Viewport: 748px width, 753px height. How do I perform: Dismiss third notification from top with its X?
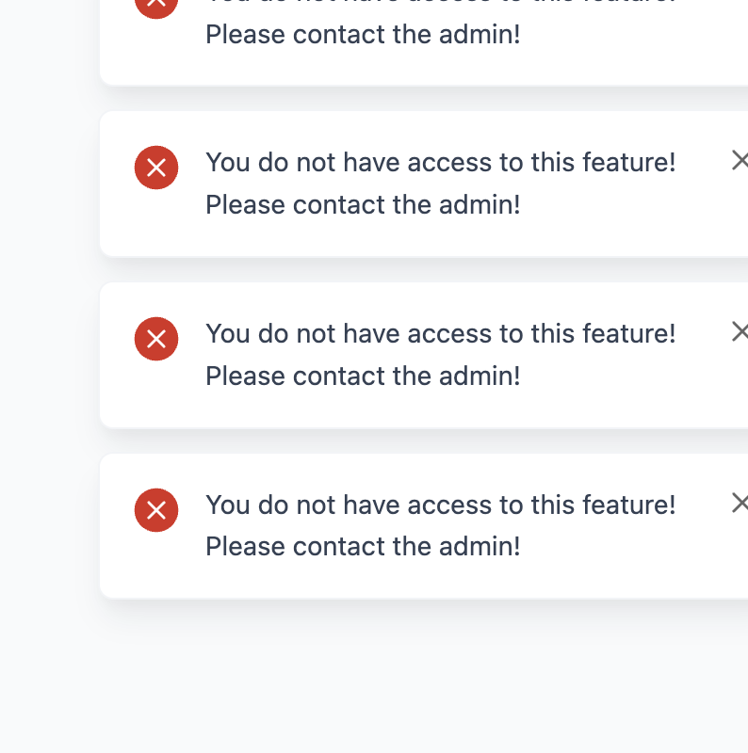(740, 332)
